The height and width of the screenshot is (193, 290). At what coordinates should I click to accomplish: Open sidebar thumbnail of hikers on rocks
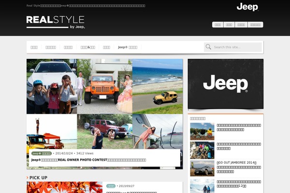pyautogui.click(x=202, y=151)
